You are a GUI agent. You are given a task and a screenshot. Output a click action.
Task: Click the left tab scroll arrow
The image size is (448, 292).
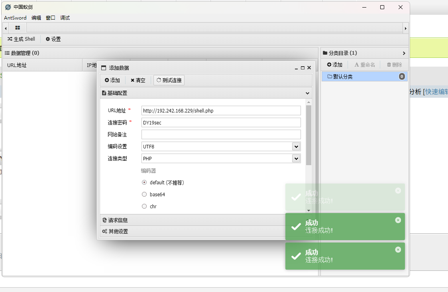(x=6, y=28)
